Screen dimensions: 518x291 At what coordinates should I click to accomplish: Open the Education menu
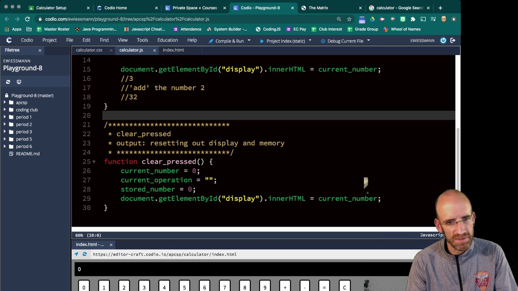168,40
